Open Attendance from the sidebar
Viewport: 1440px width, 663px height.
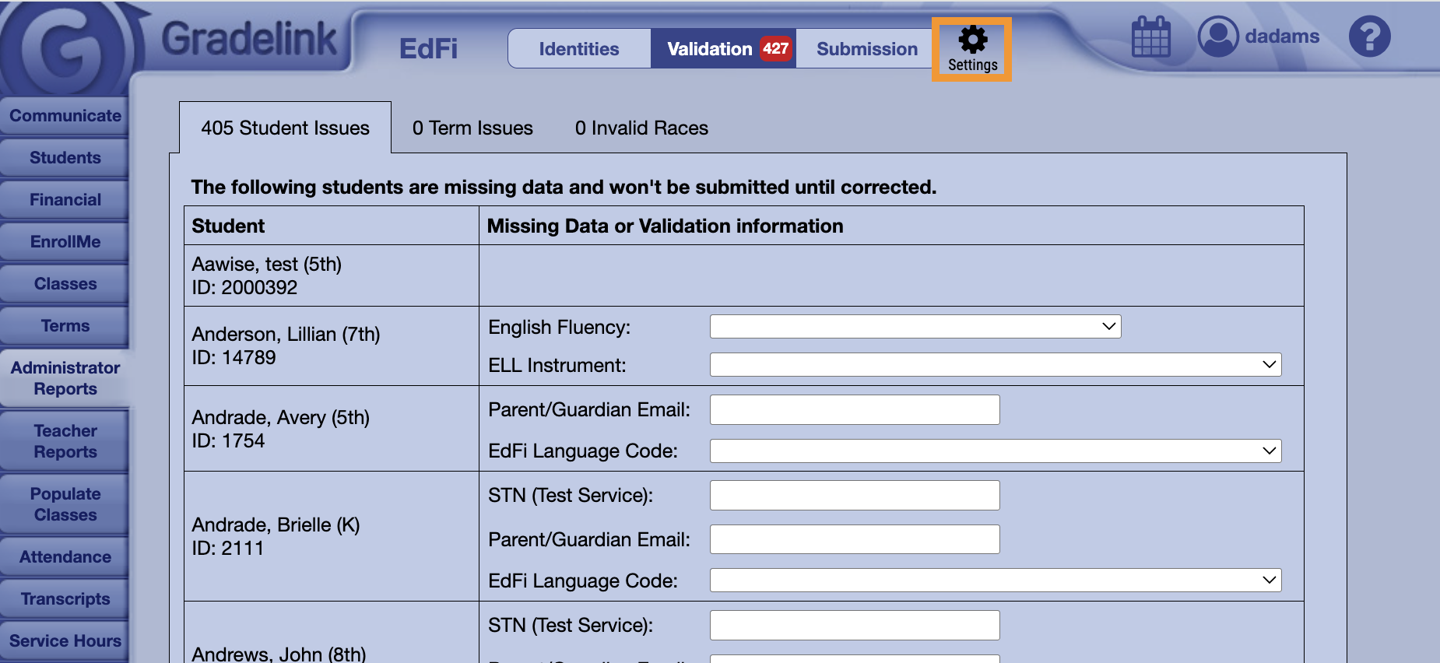pos(65,557)
